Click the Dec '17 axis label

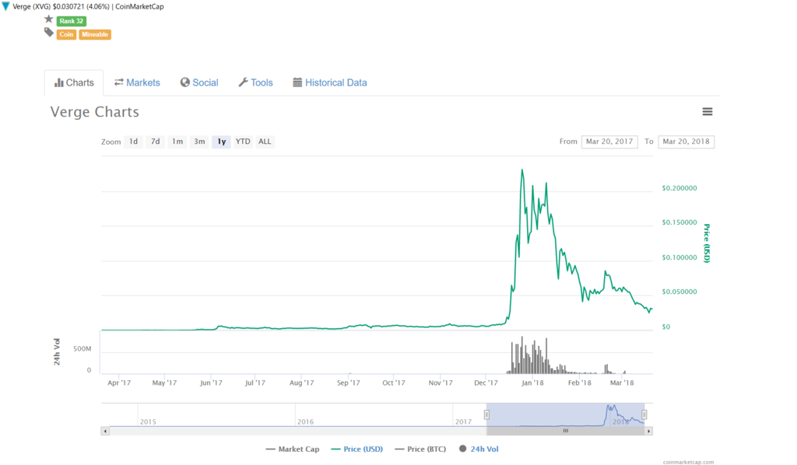coord(486,383)
